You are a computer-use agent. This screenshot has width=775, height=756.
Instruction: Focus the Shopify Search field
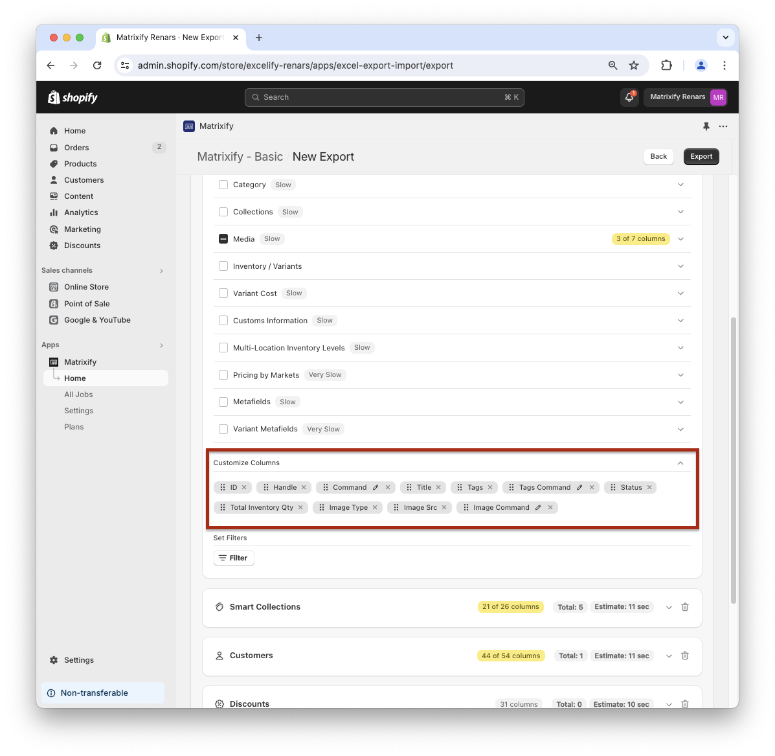[x=384, y=97]
